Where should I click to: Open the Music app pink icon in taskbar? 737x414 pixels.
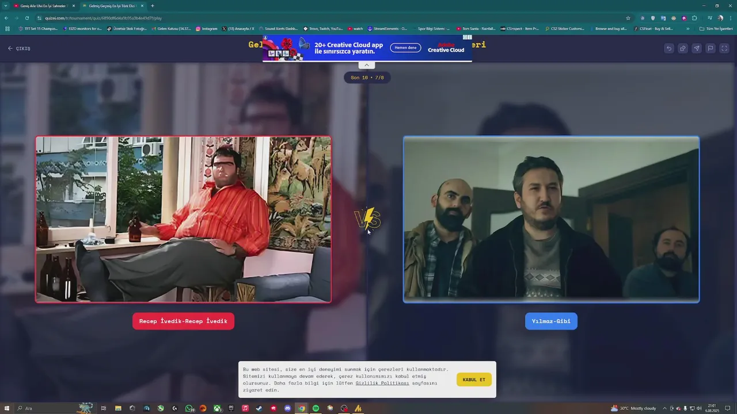[x=245, y=408]
